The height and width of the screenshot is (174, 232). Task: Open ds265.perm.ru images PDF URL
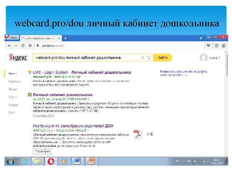point(60,130)
